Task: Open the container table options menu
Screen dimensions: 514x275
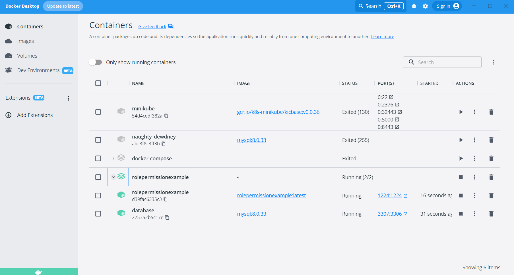Action: (494, 62)
